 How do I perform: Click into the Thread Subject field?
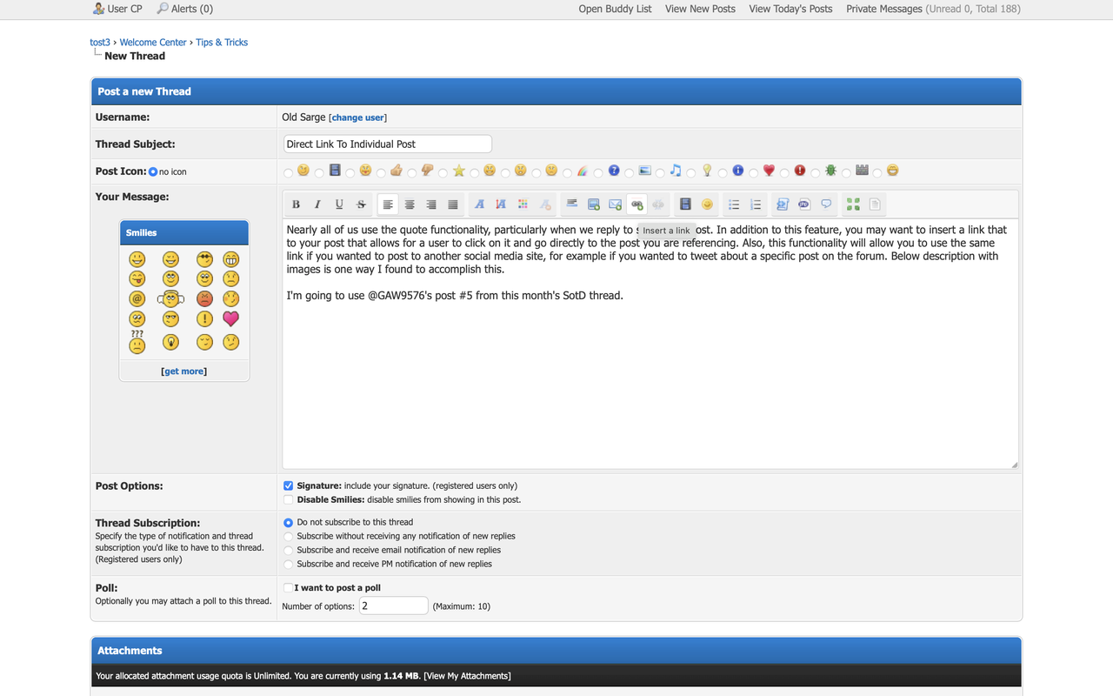(387, 144)
